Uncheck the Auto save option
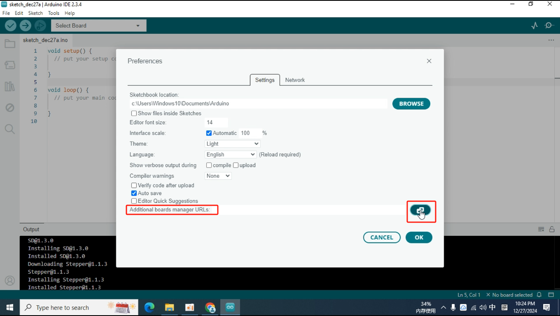This screenshot has height=316, width=560. [x=134, y=193]
